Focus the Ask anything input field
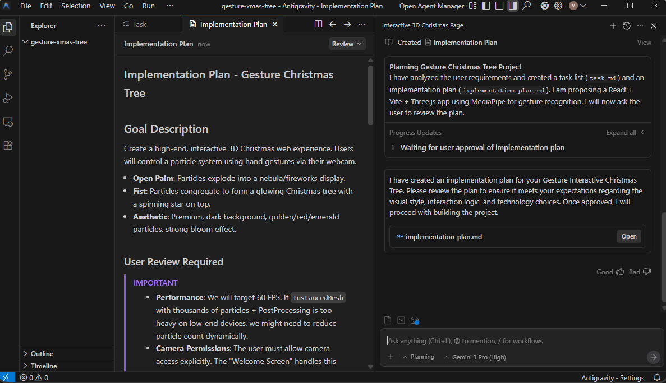This screenshot has height=383, width=666. coord(516,340)
